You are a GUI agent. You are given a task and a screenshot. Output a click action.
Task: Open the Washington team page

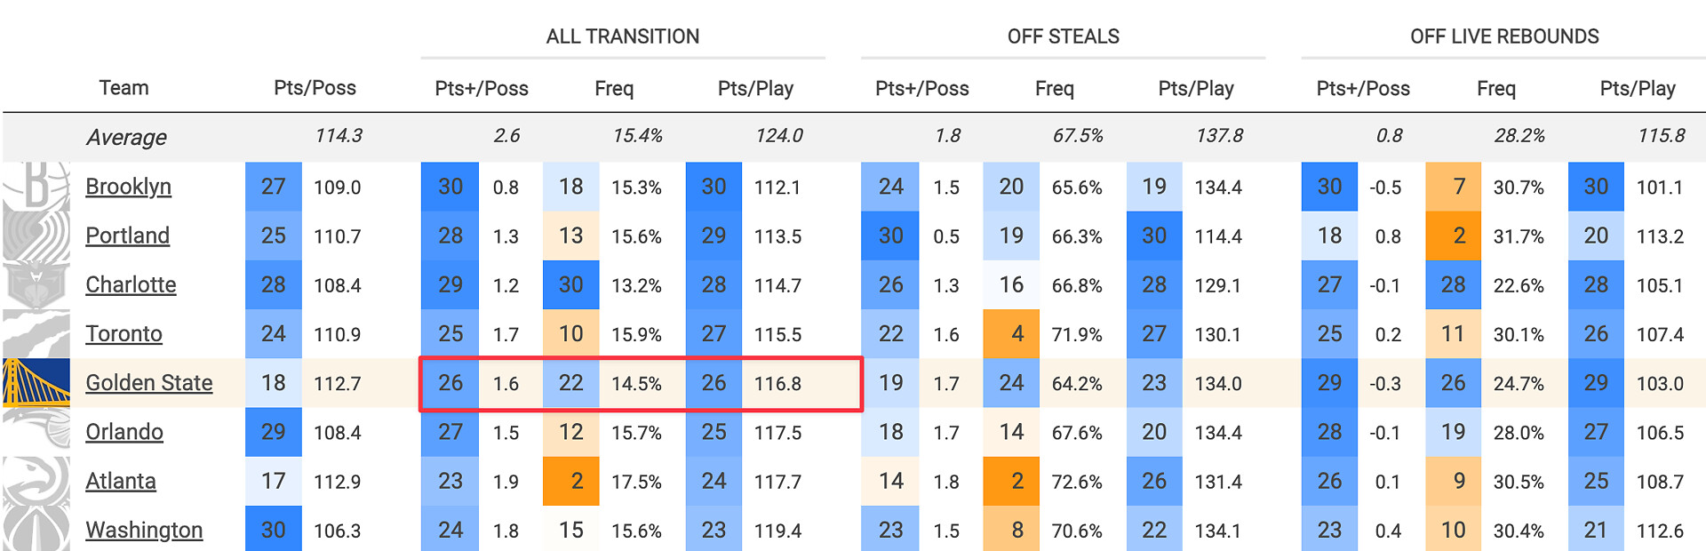point(144,531)
